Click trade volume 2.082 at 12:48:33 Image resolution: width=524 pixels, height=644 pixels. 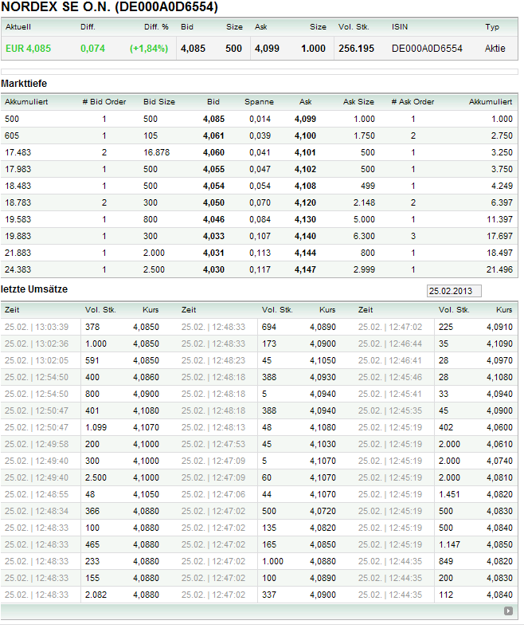point(96,595)
